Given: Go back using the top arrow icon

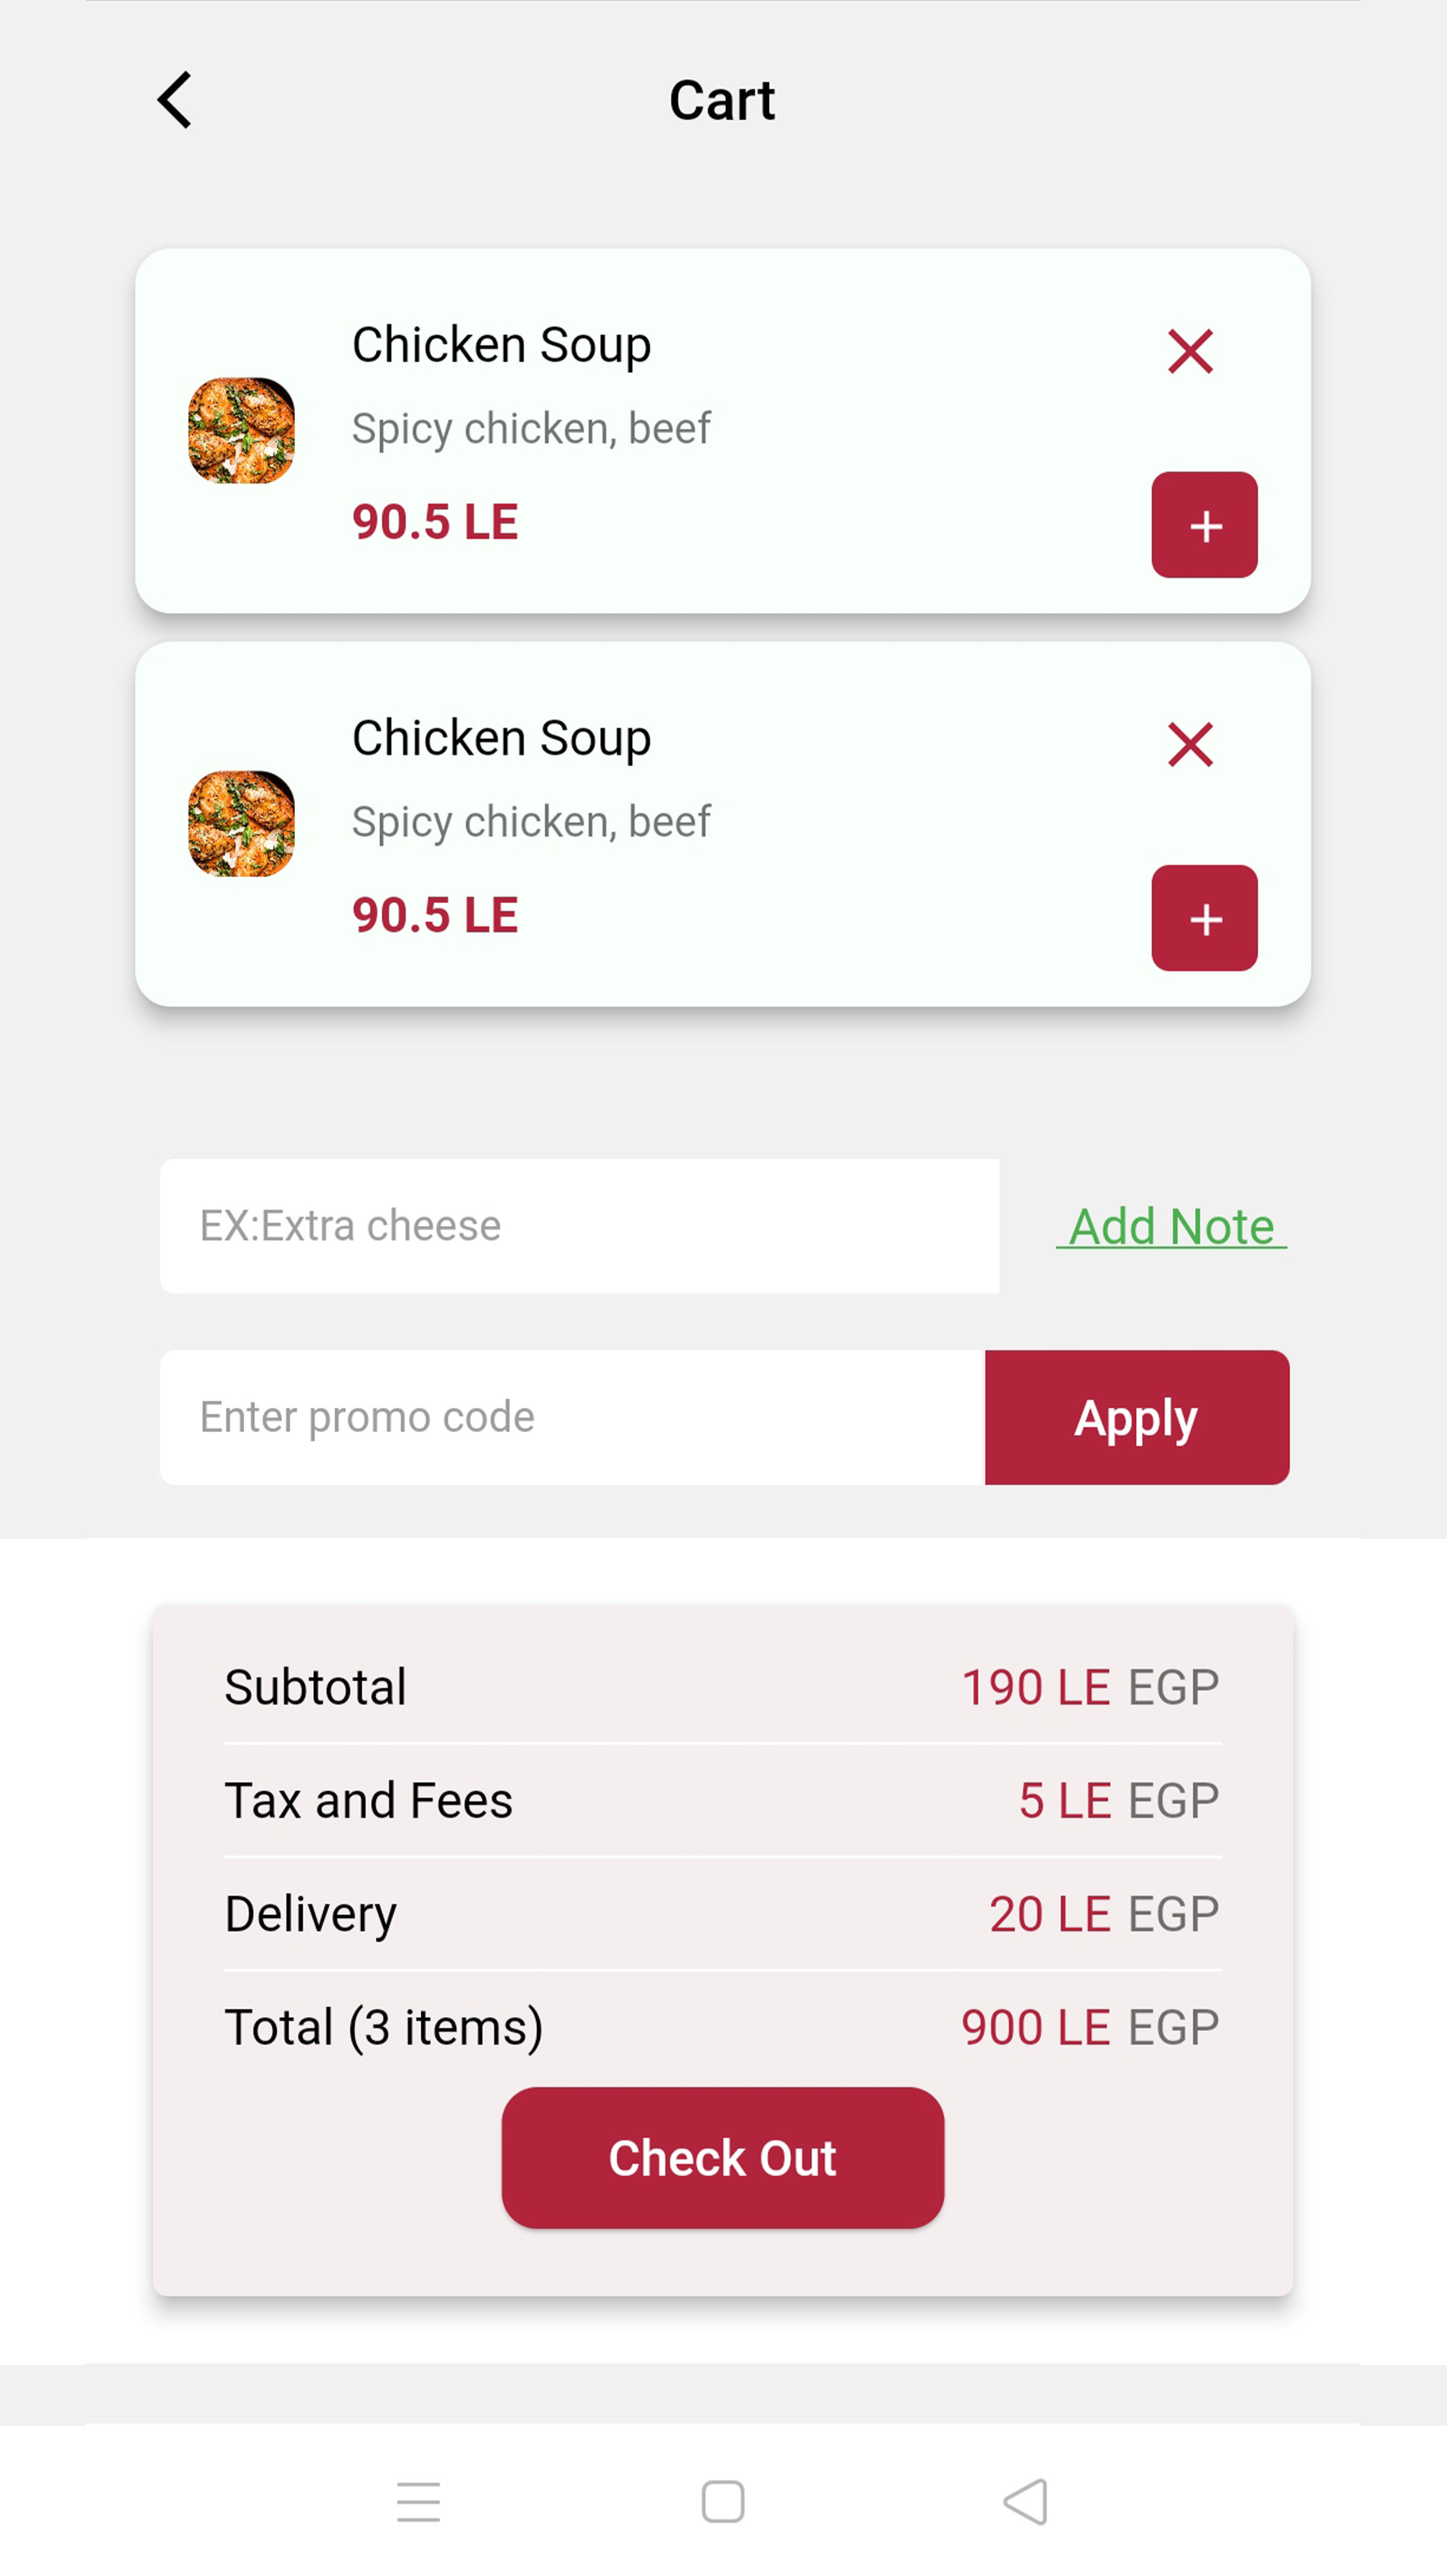Looking at the screenshot, I should point(175,100).
